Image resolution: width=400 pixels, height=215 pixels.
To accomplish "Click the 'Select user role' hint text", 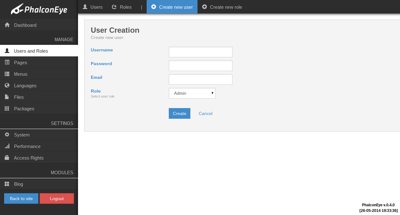I will coord(103,96).
